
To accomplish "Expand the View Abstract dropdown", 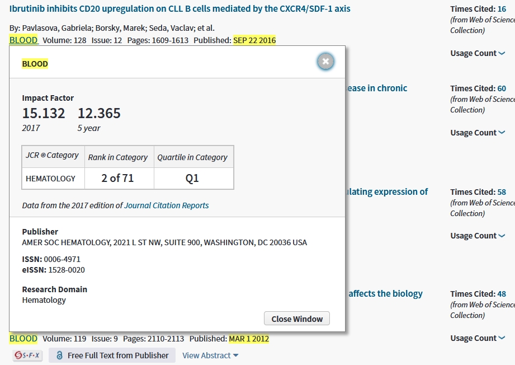I will pos(210,355).
